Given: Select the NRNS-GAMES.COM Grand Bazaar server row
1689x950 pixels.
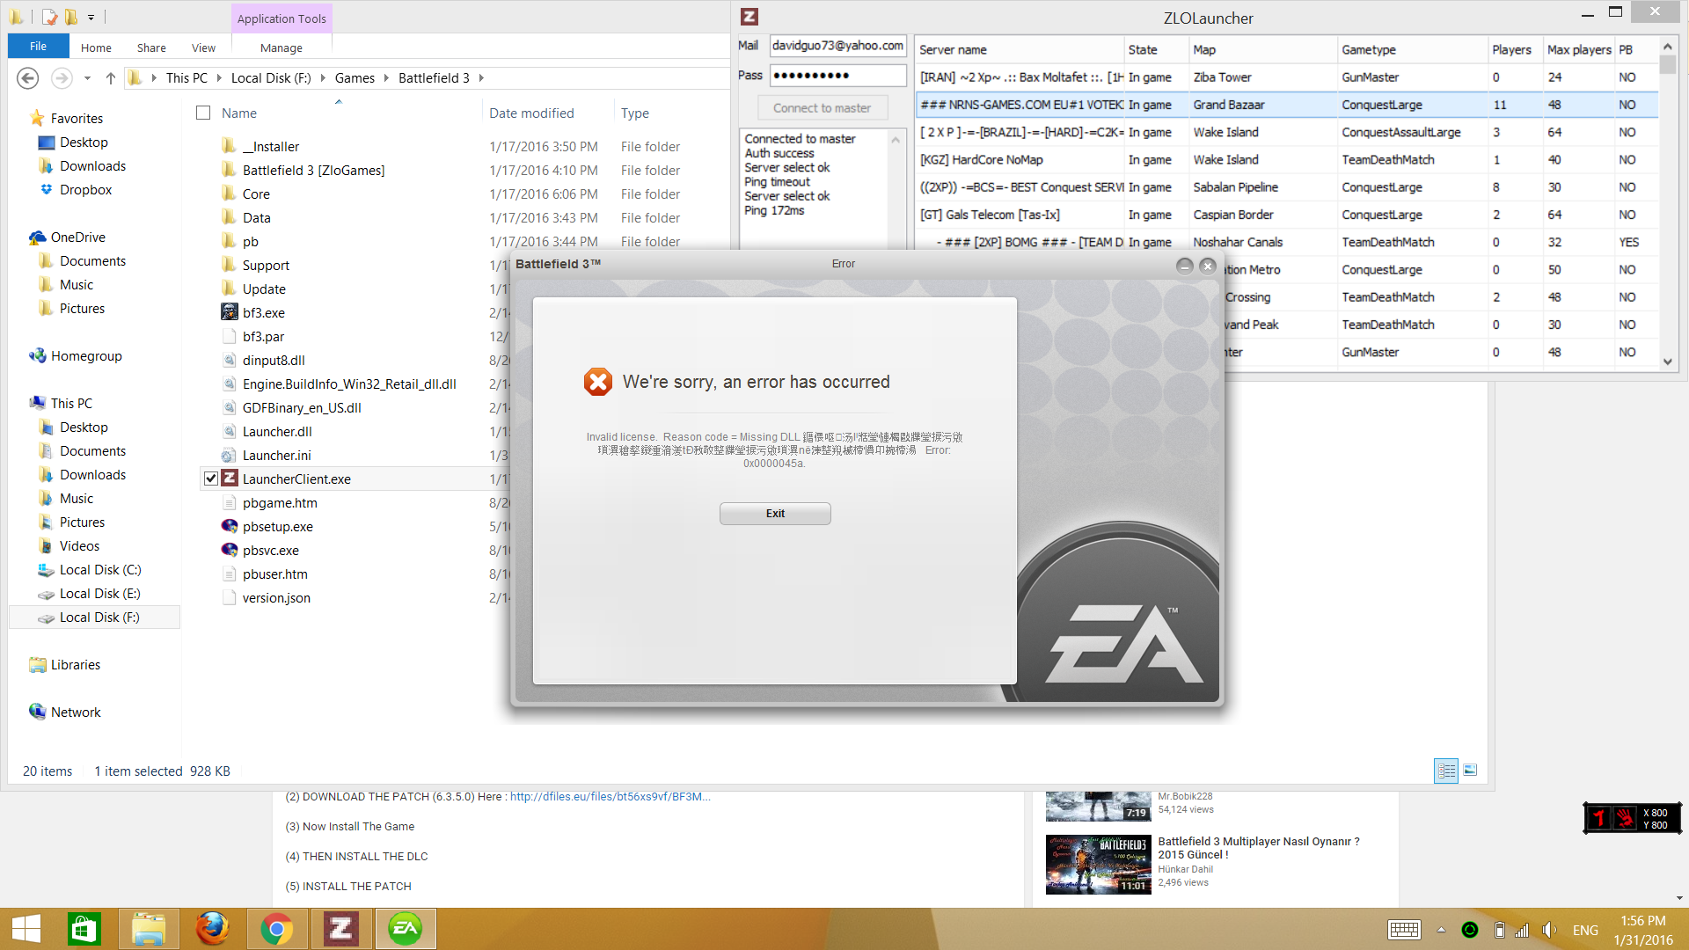Looking at the screenshot, I should point(1287,105).
